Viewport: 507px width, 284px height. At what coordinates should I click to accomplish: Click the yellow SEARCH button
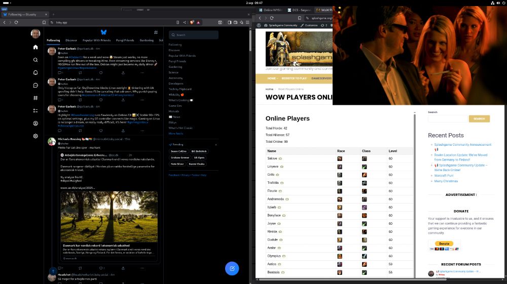(479, 119)
